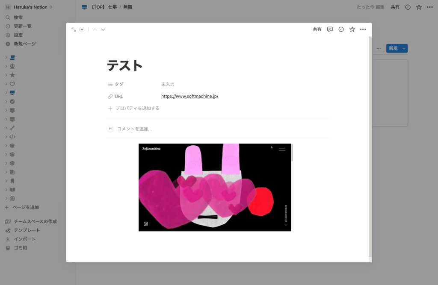Open テンプレート in the sidebar

(23, 230)
